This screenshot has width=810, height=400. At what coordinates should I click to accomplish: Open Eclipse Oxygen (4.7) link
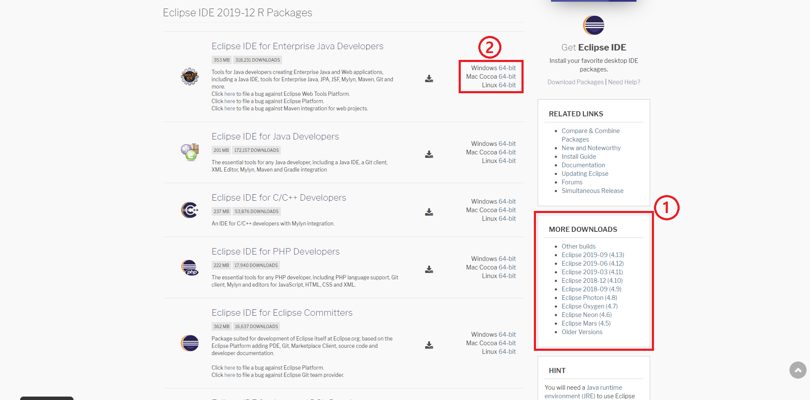pos(590,306)
